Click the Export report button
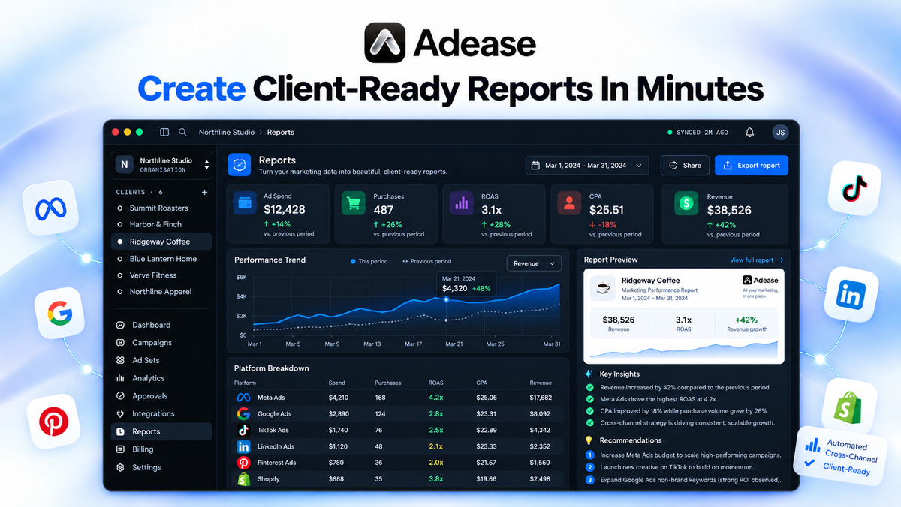This screenshot has height=507, width=901. (x=752, y=166)
